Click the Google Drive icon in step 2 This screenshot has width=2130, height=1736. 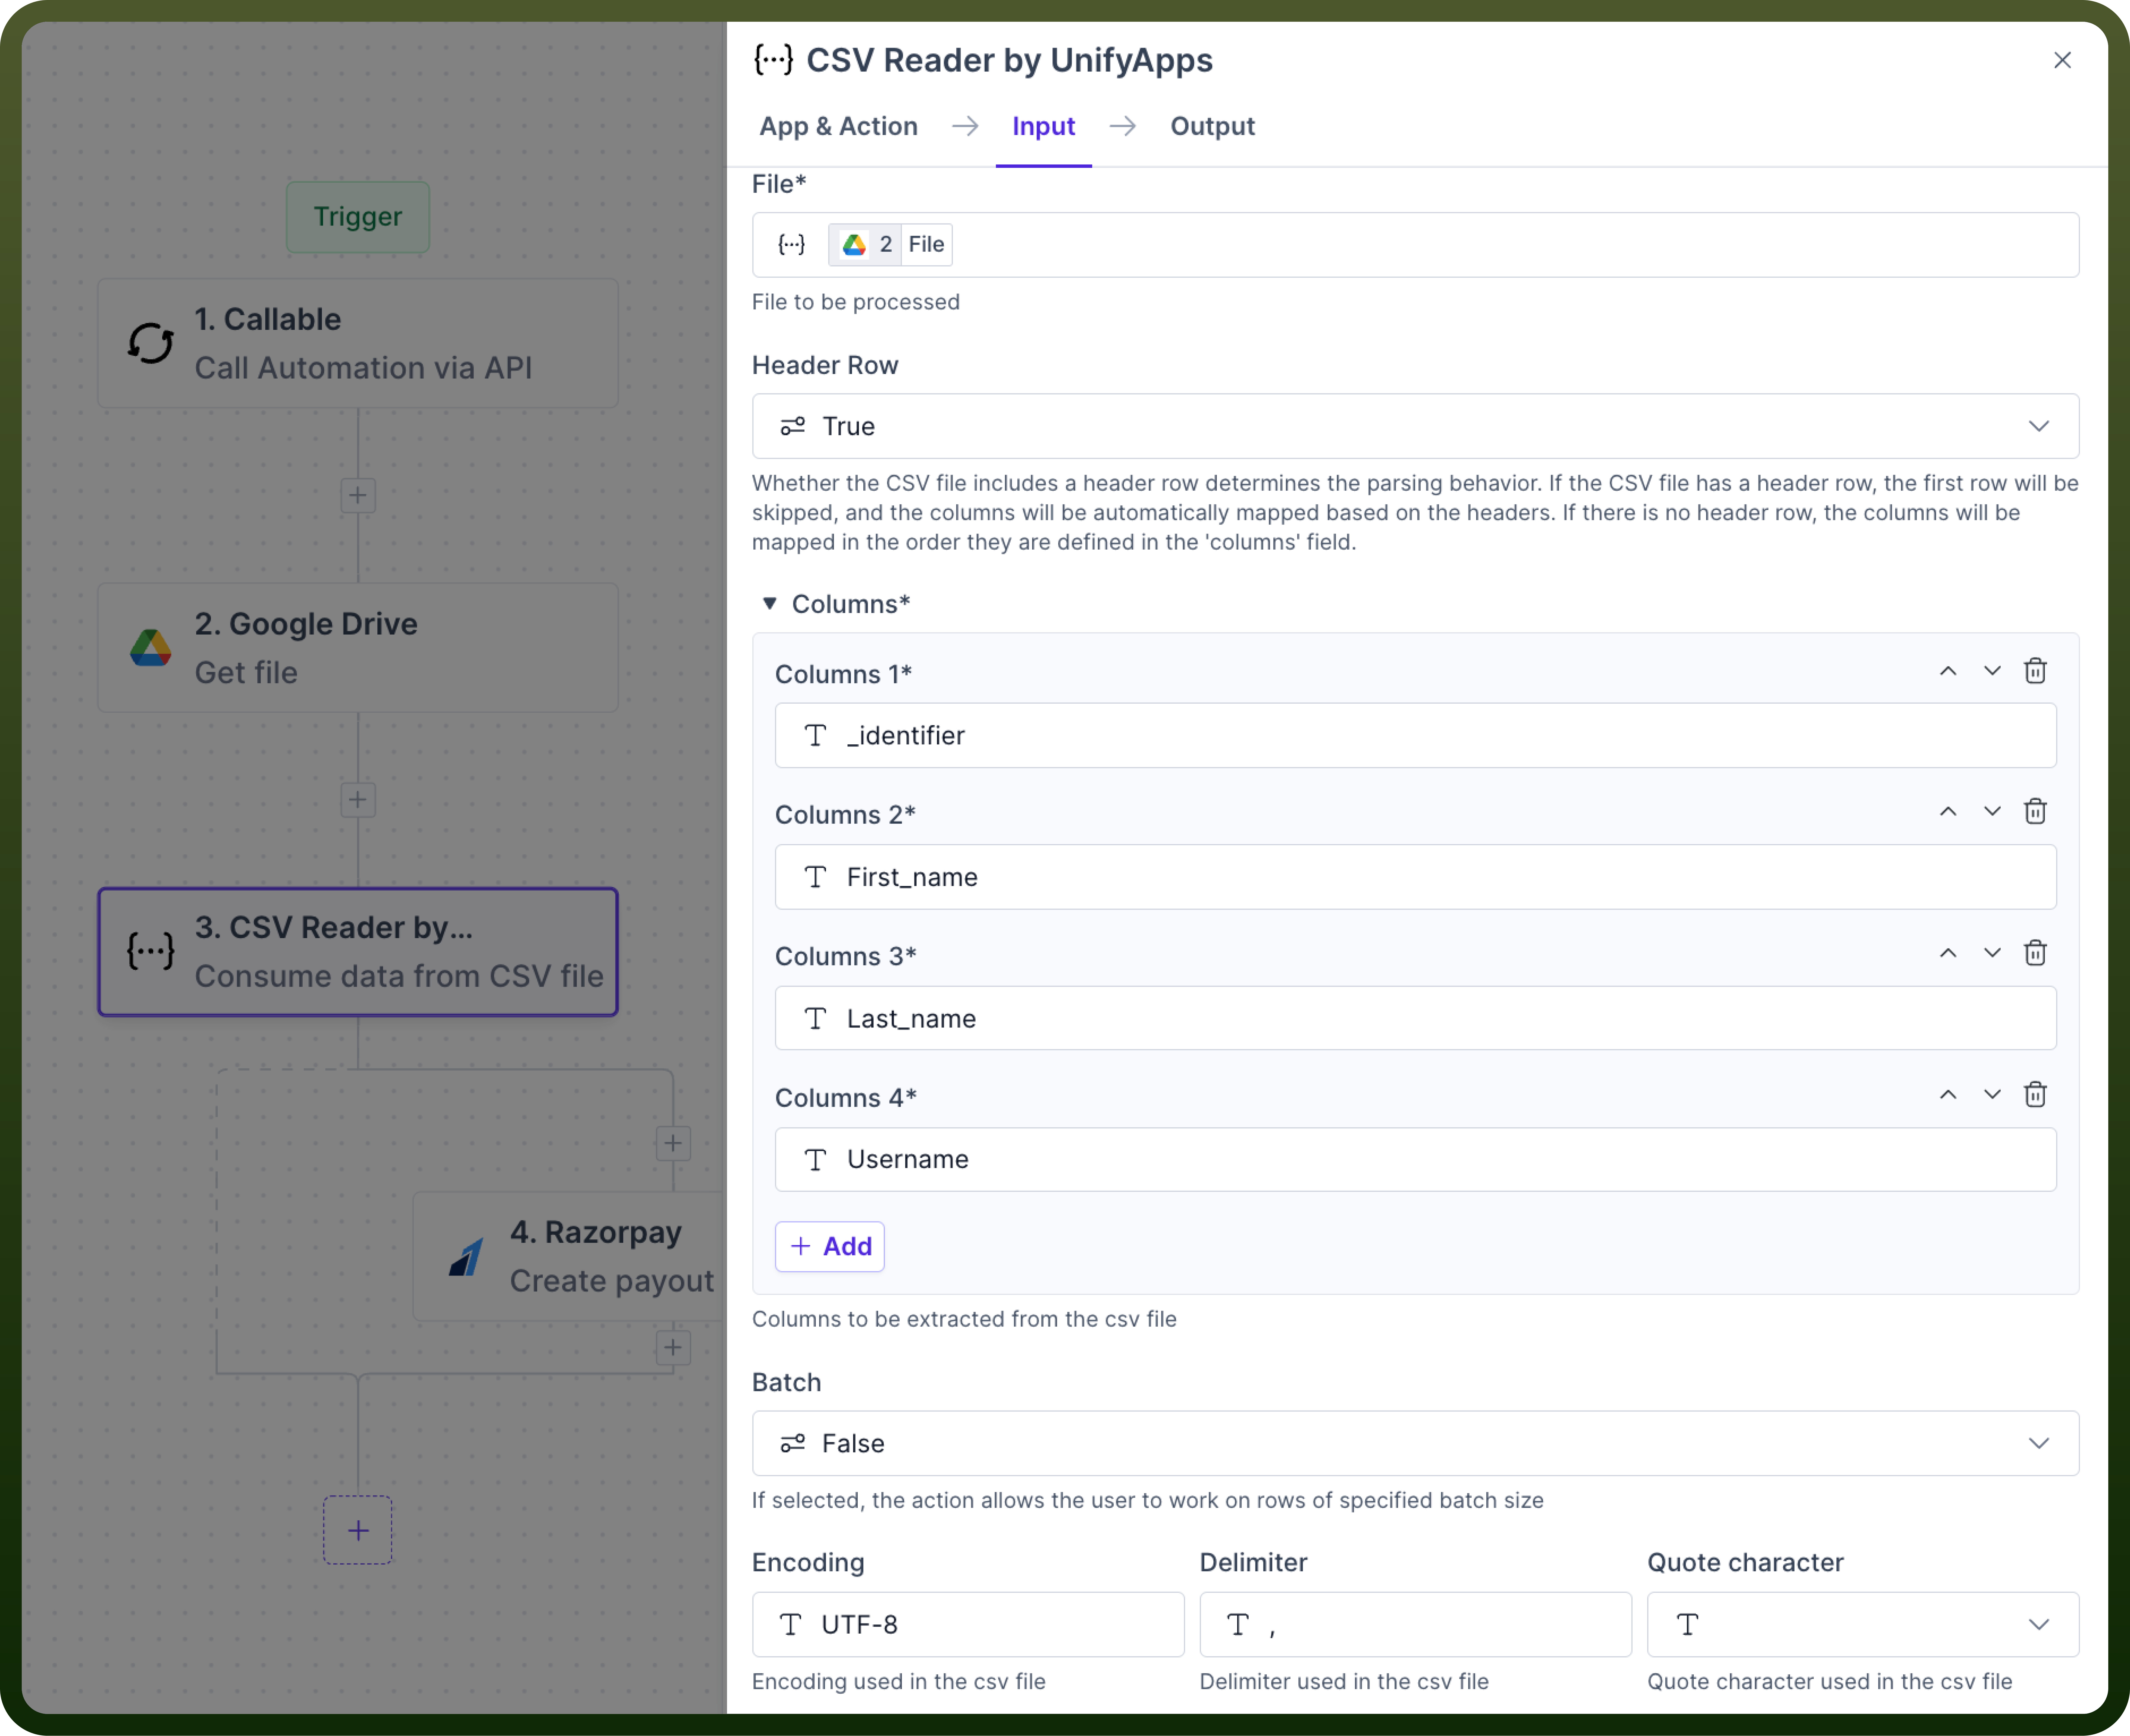[151, 648]
